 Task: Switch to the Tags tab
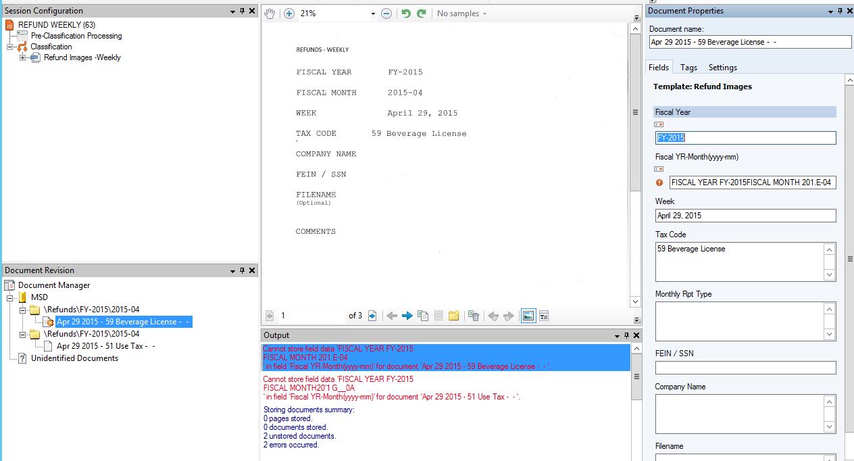pos(688,68)
